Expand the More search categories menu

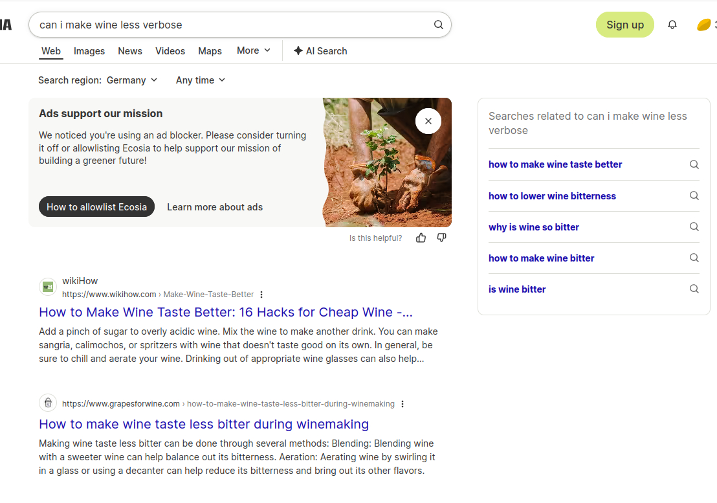point(254,50)
